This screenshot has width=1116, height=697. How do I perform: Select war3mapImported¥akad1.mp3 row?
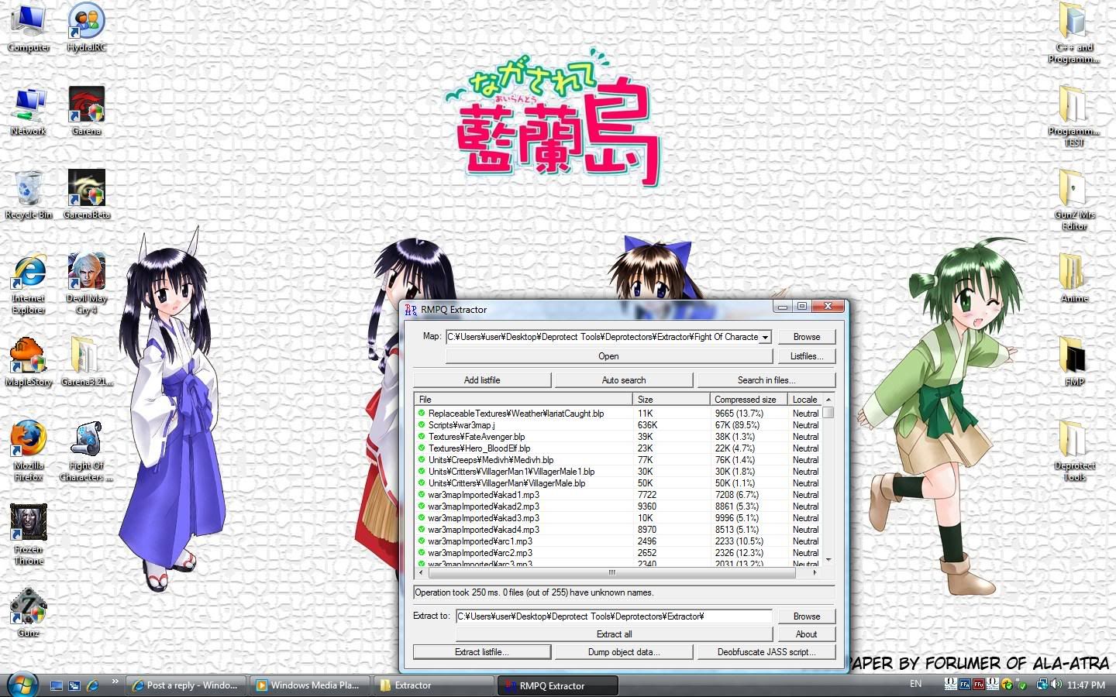[x=618, y=495]
